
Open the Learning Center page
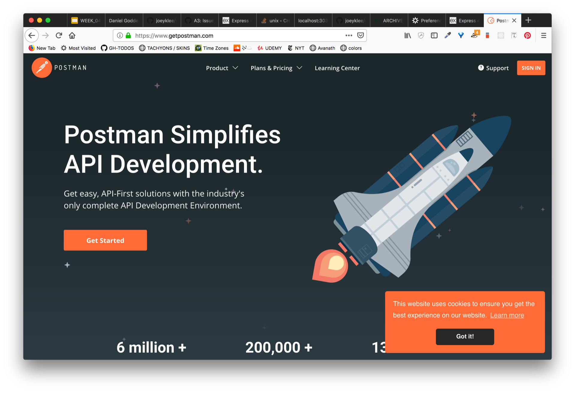(337, 68)
